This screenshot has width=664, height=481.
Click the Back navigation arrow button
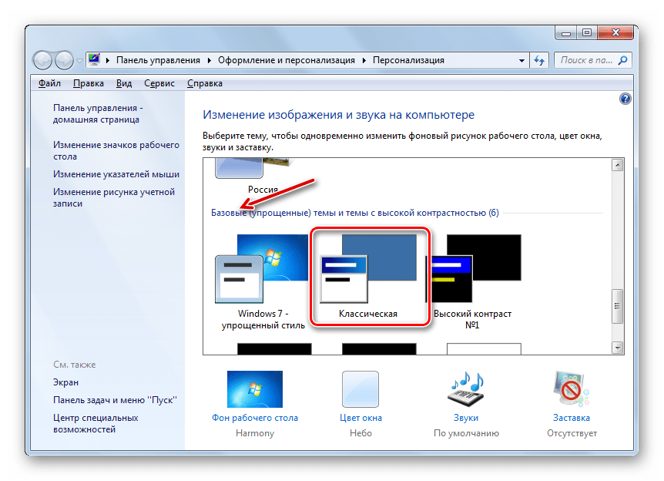click(42, 59)
